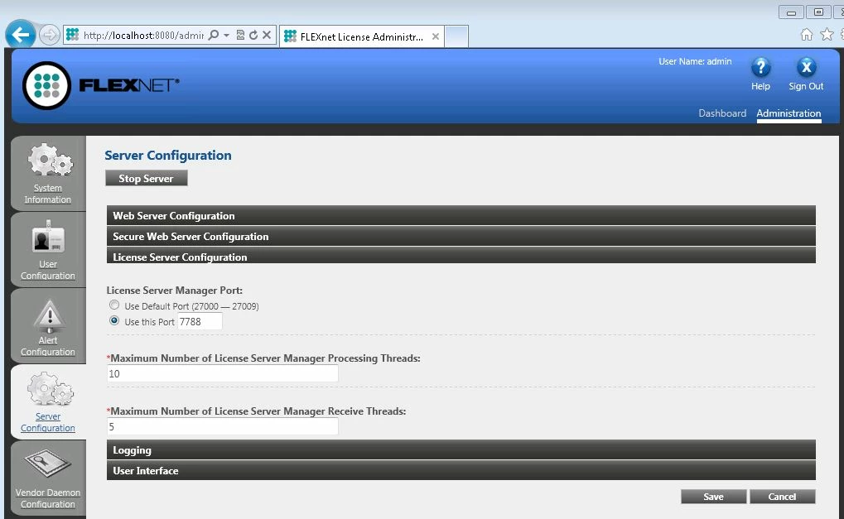Viewport: 844px width, 519px height.
Task: Click the Processing Threads field showing 10
Action: point(223,373)
